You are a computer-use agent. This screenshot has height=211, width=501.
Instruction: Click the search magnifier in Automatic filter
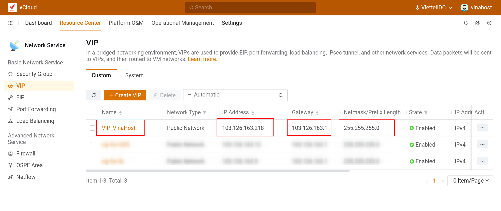[281, 95]
